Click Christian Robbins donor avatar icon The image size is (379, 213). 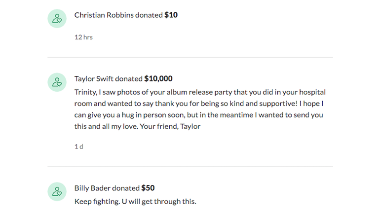pos(57,19)
